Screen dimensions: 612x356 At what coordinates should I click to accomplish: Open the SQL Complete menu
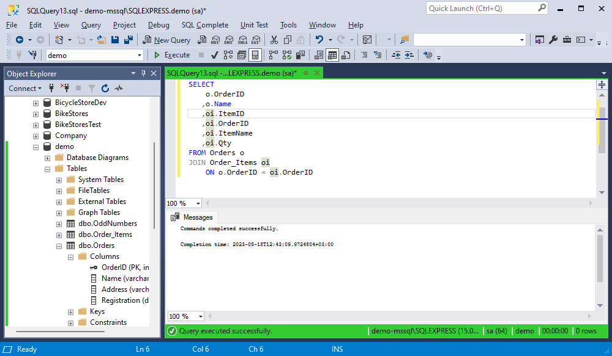[205, 25]
